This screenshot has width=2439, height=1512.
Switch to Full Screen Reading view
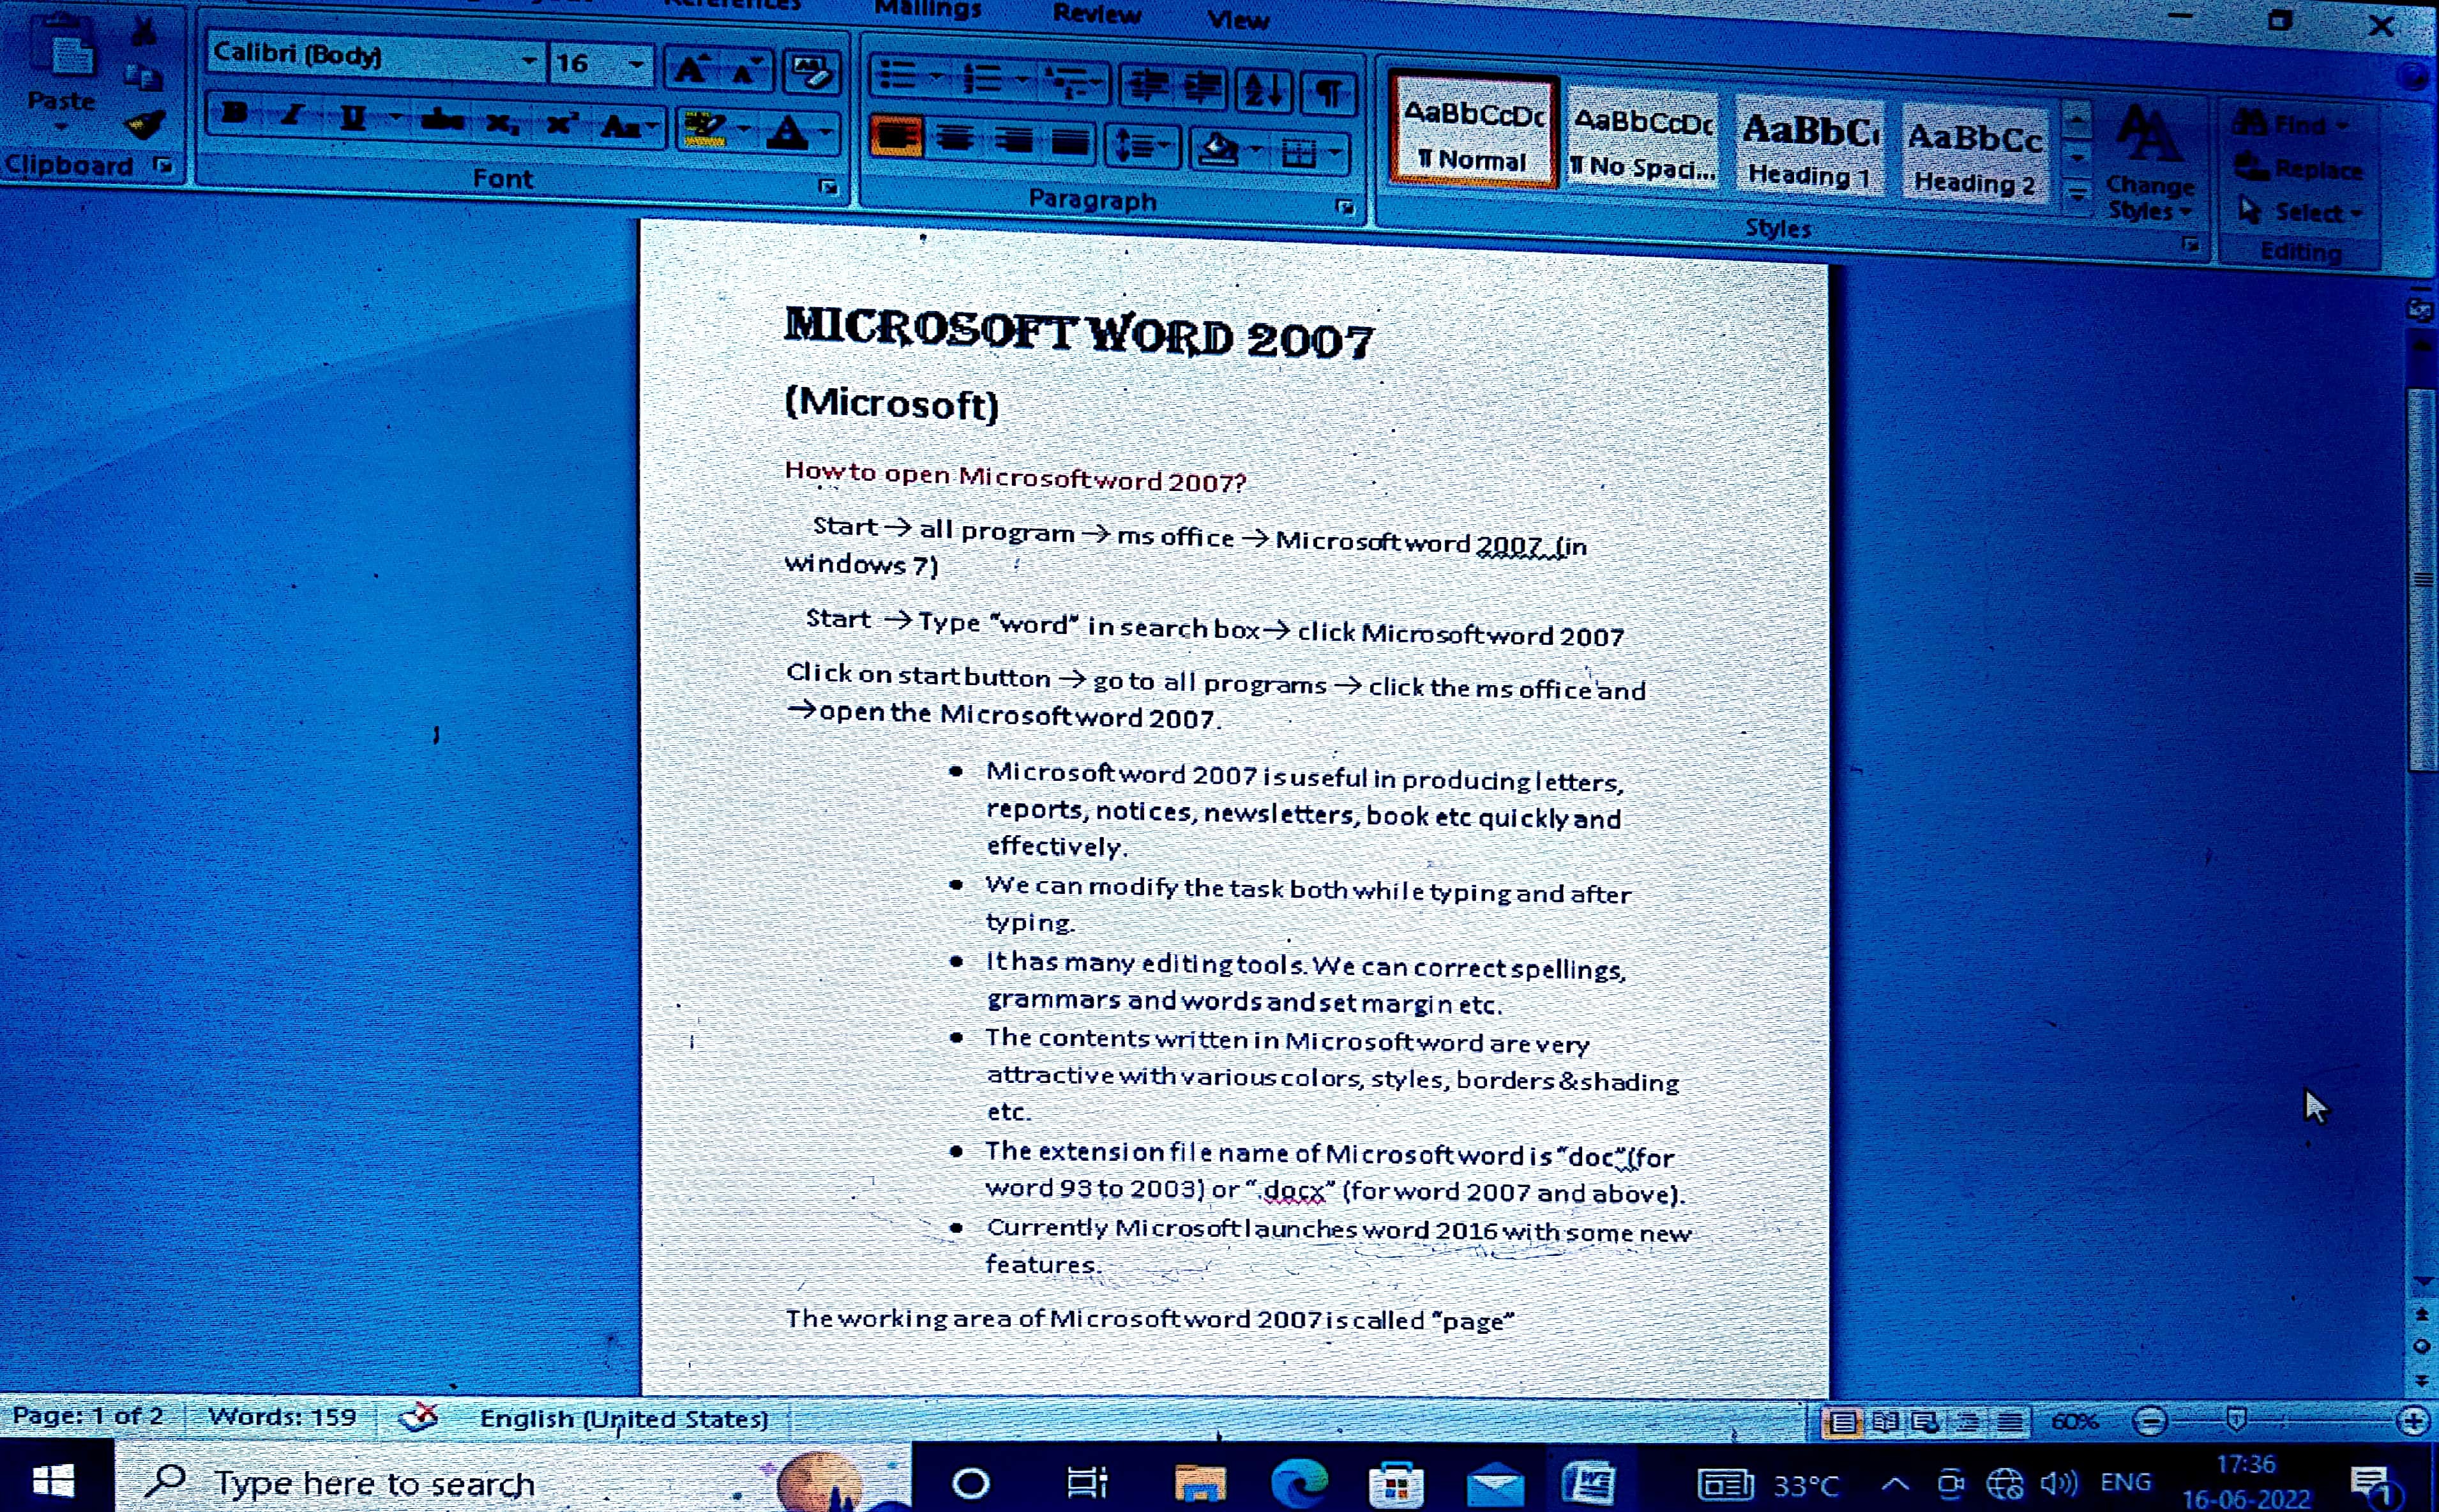[1886, 1421]
